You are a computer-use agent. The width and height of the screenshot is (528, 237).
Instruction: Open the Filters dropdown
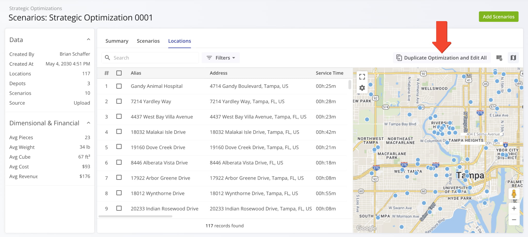[221, 58]
